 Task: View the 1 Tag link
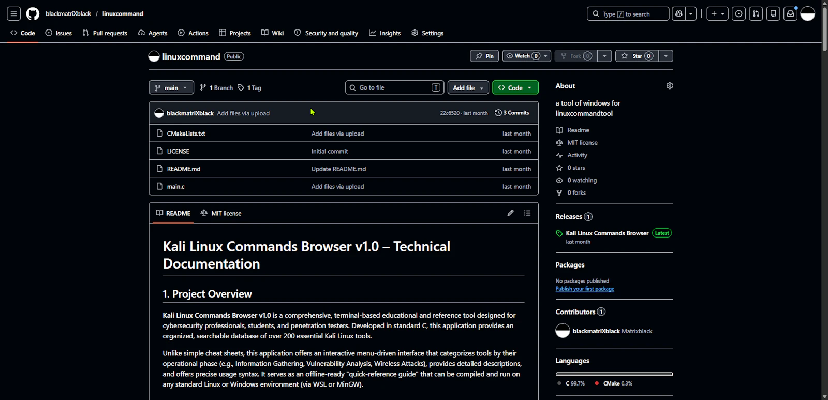point(249,88)
